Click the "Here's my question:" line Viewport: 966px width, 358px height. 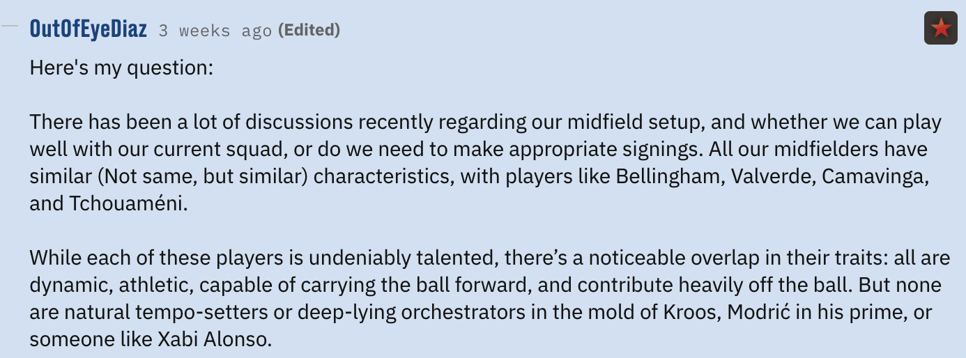(x=121, y=68)
